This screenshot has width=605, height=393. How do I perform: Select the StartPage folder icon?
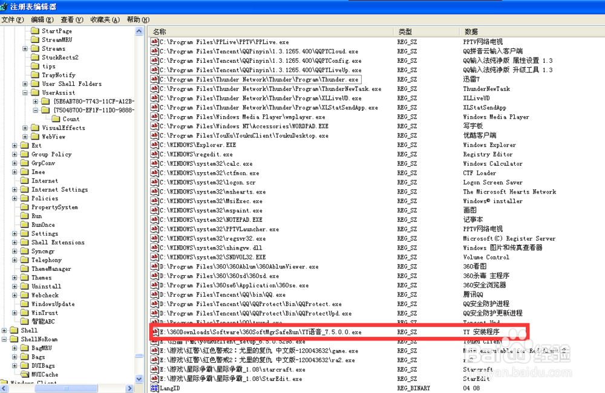(x=35, y=31)
